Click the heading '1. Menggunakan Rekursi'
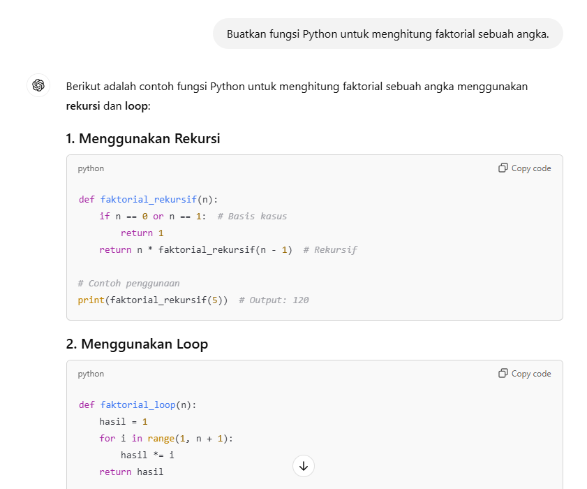Viewport: 587px width, 489px height. [x=143, y=138]
